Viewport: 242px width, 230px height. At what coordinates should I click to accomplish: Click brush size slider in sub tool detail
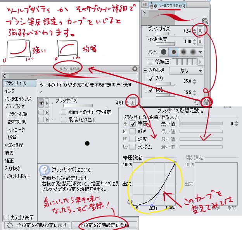coord(85,106)
